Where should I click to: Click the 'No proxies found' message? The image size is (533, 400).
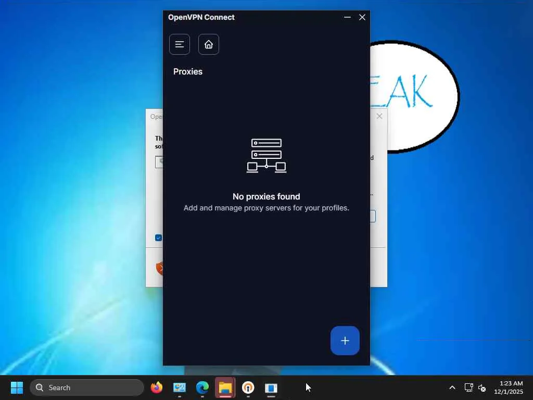[266, 196]
